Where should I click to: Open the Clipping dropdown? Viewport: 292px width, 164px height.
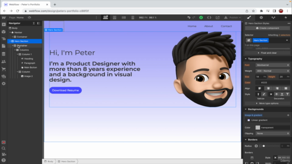pyautogui.click(x=273, y=133)
